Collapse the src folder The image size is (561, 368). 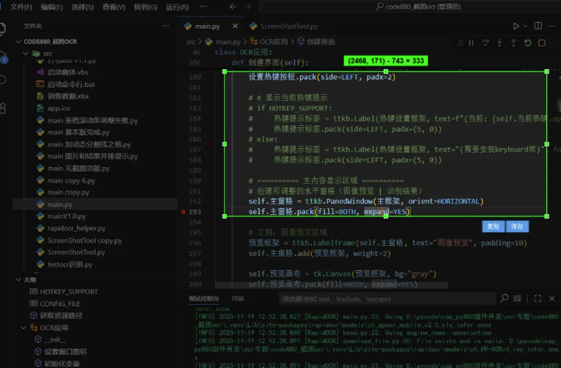pyautogui.click(x=26, y=54)
